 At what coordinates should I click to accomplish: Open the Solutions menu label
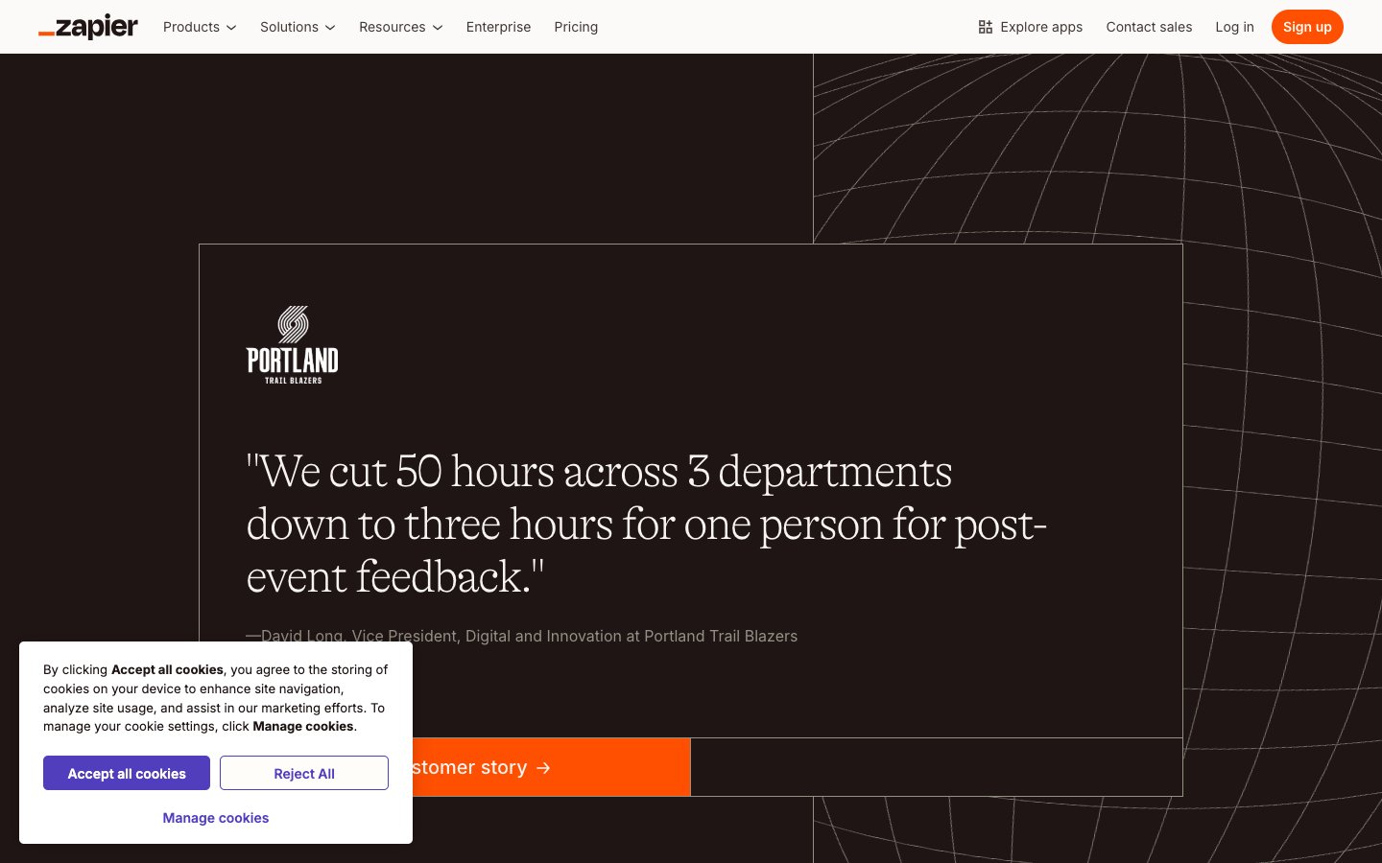pyautogui.click(x=289, y=27)
